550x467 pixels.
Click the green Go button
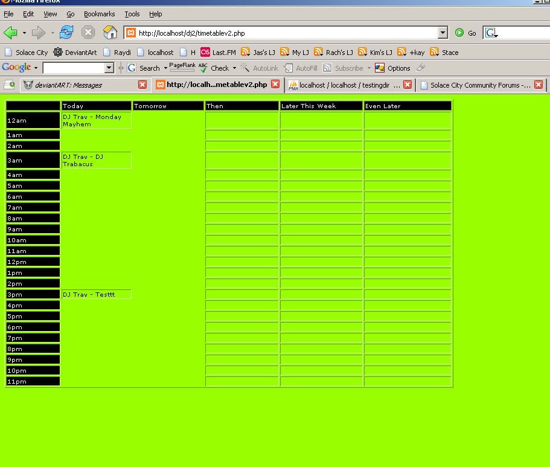click(465, 33)
